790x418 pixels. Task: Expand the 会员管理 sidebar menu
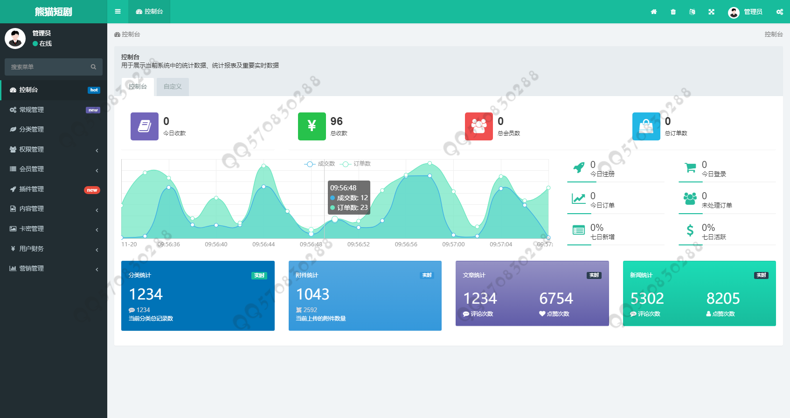(54, 169)
